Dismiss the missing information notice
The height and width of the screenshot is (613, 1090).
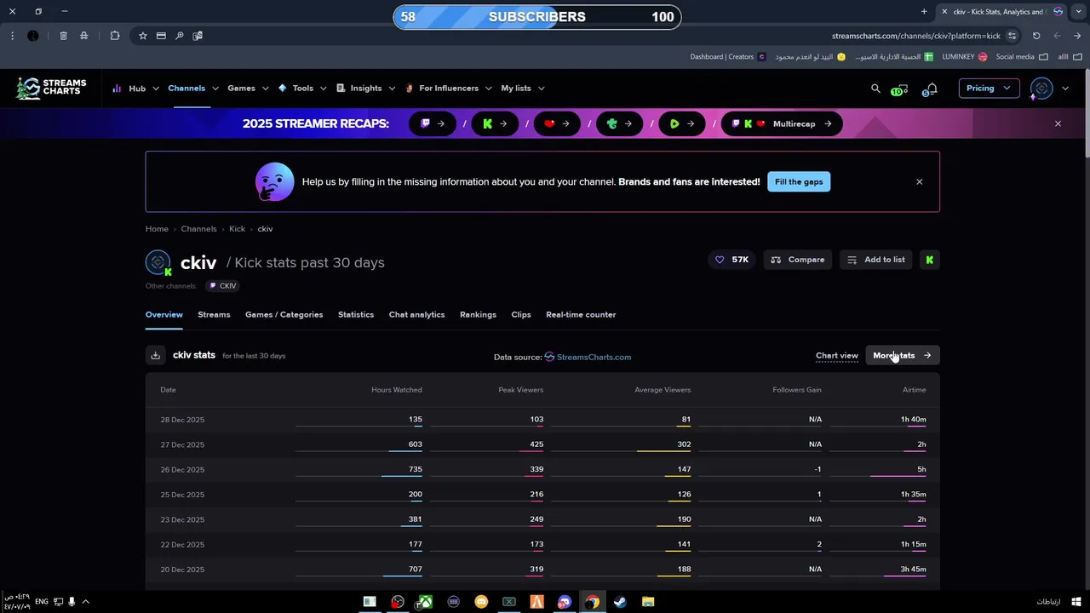[x=919, y=181]
